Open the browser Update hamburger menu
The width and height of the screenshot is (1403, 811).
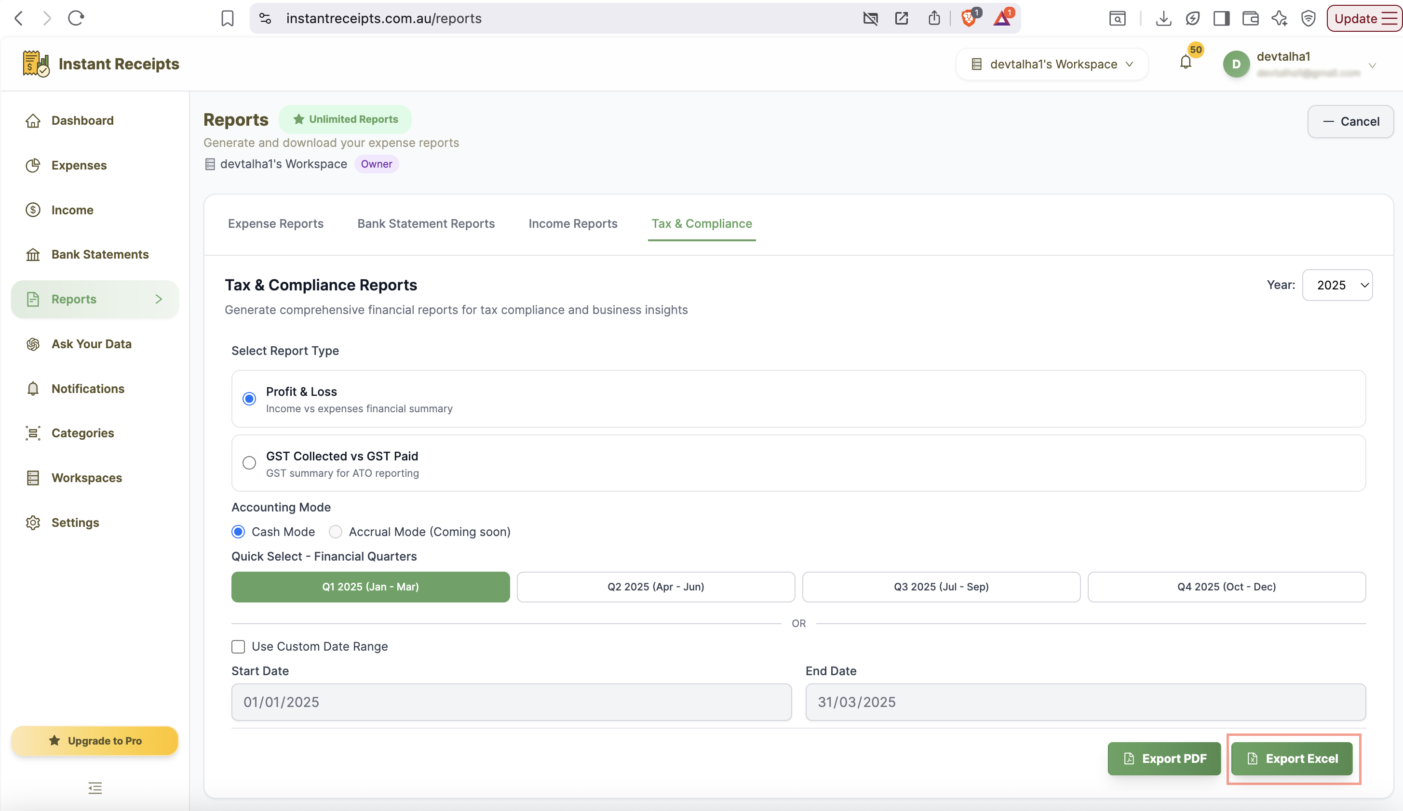[x=1390, y=18]
